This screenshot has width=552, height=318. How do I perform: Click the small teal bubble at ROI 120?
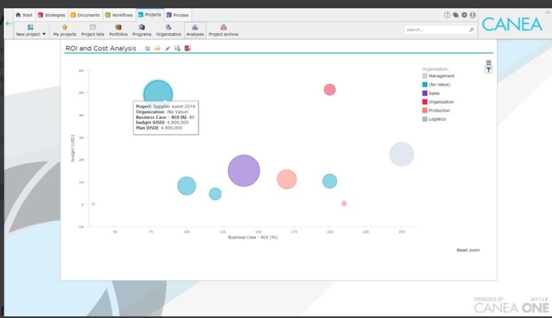(215, 194)
